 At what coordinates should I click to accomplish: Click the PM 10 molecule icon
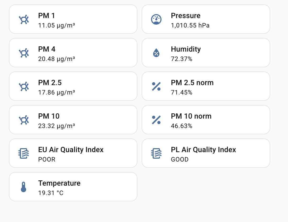tap(24, 120)
